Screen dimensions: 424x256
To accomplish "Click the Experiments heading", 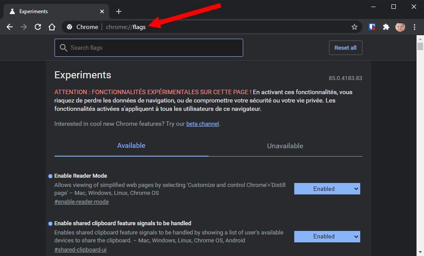I will [x=83, y=75].
